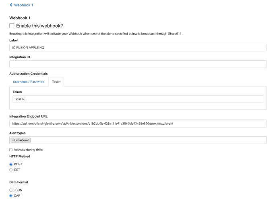Click the Integration Endpoint URL field

point(138,124)
